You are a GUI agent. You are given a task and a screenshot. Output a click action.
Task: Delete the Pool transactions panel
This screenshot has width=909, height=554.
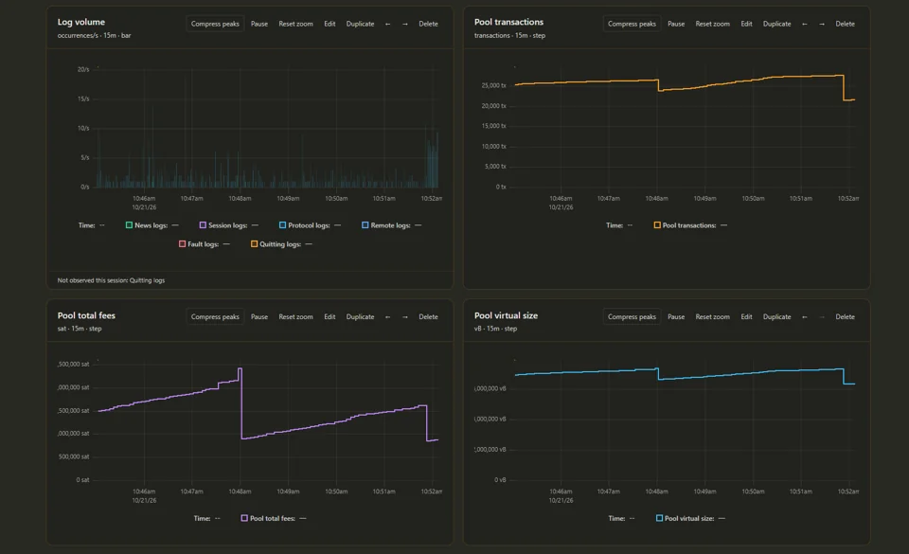click(846, 24)
